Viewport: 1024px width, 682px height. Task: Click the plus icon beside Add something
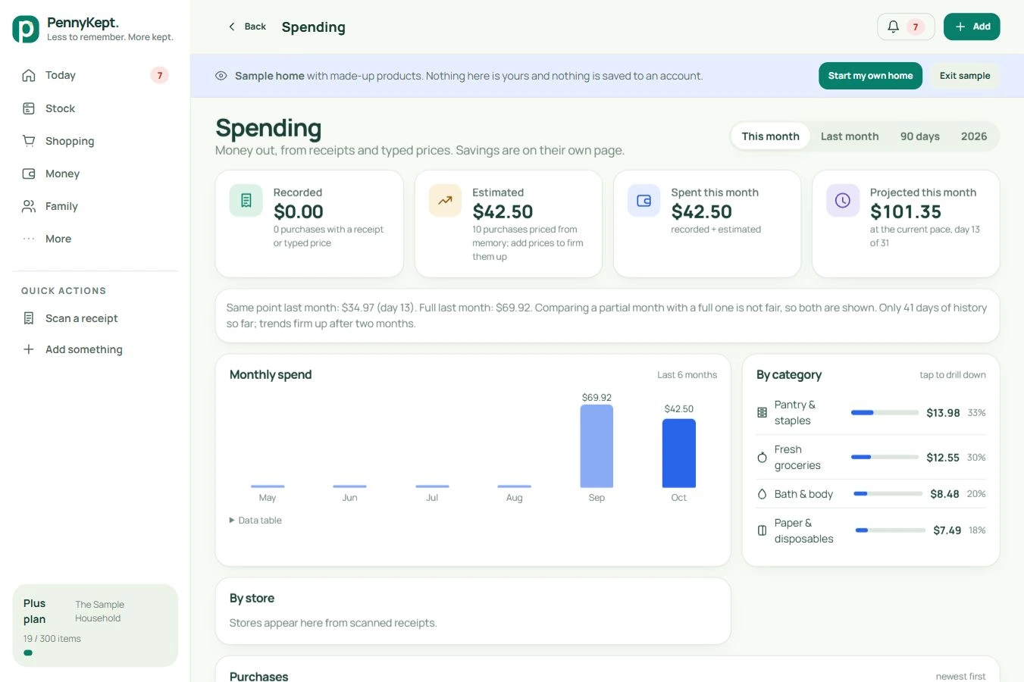point(29,349)
